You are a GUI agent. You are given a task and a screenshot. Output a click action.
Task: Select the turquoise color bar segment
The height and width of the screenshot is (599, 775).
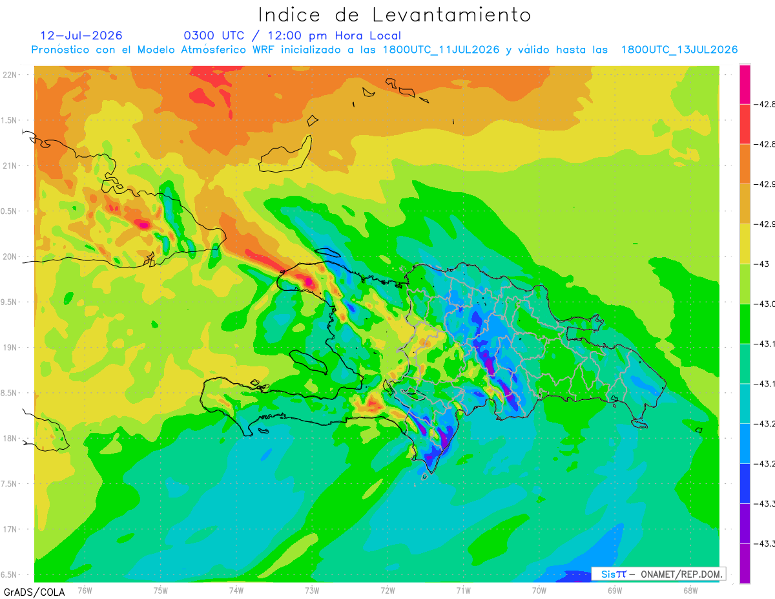[x=745, y=404]
